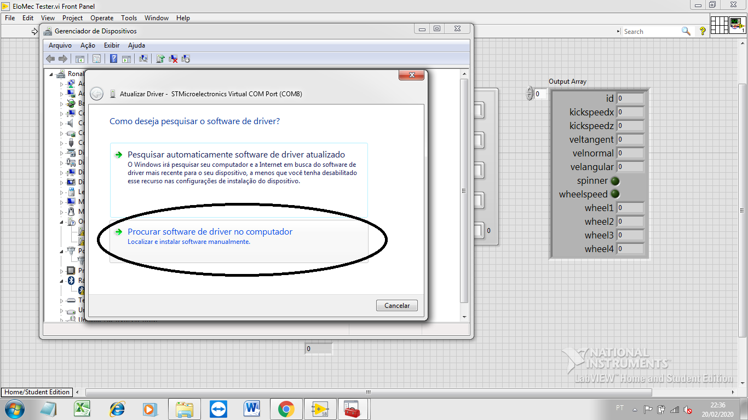Open Windows Media Player from taskbar
The width and height of the screenshot is (748, 420).
pos(150,409)
